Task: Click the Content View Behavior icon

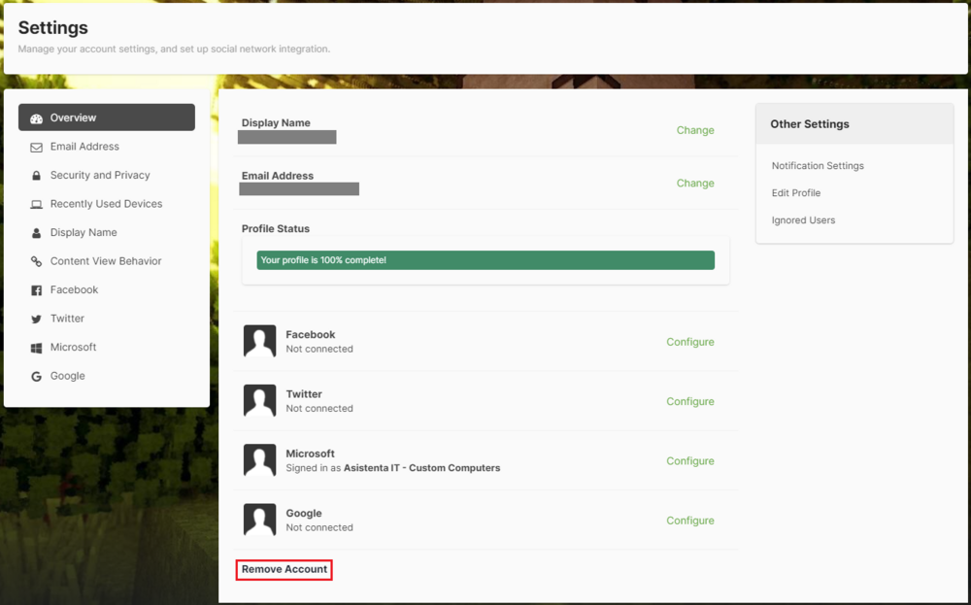Action: coord(36,262)
